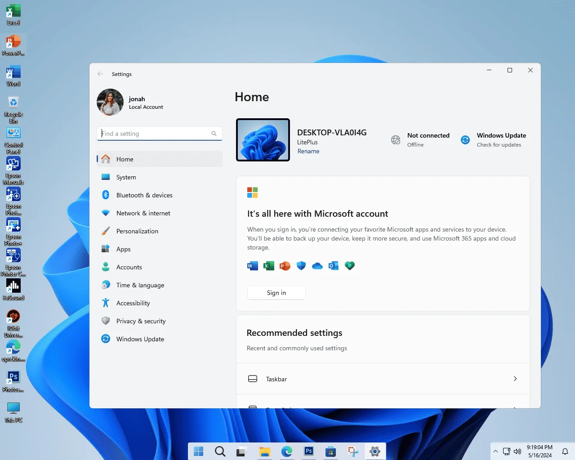This screenshot has height=460, width=575.
Task: Click the Defender shield icon in account card
Action: (x=301, y=266)
